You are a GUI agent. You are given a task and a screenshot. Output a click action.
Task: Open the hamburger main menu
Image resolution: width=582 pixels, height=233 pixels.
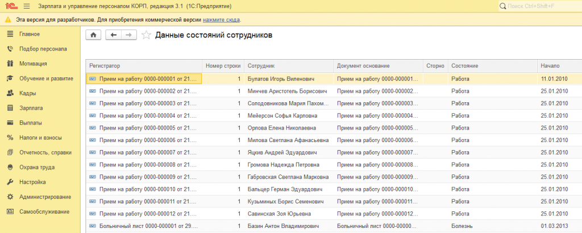coord(26,6)
